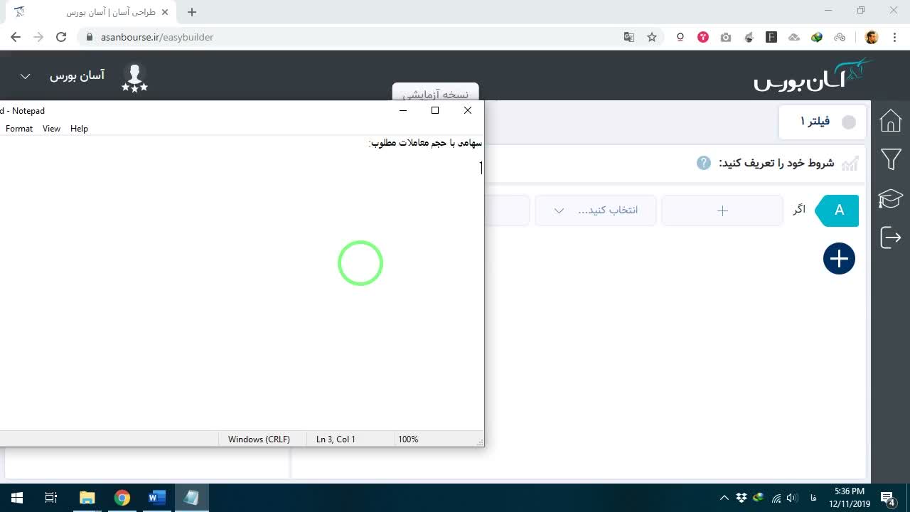This screenshot has height=512, width=910.
Task: Open Task View on the taskbar
Action: (51, 498)
